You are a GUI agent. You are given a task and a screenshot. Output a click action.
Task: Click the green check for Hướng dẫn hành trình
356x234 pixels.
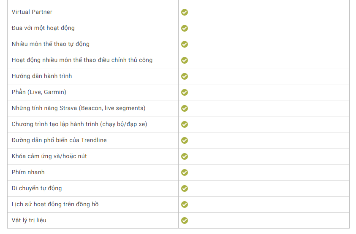(x=185, y=76)
